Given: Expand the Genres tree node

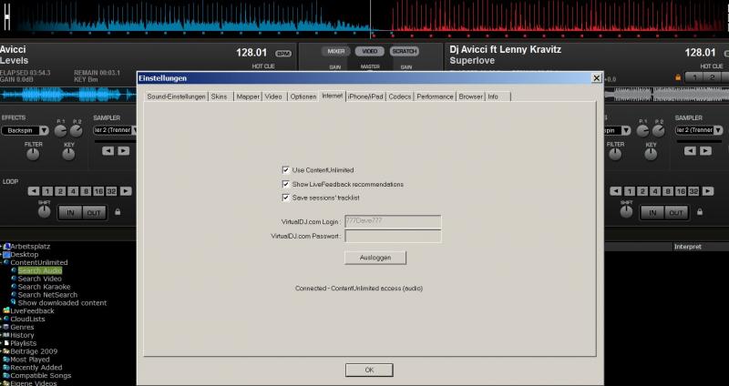Looking at the screenshot, I should point(2,327).
